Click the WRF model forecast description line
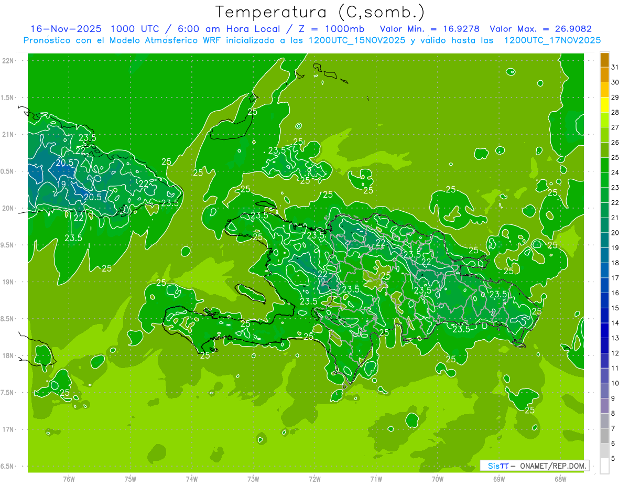The image size is (629, 486). (x=312, y=40)
